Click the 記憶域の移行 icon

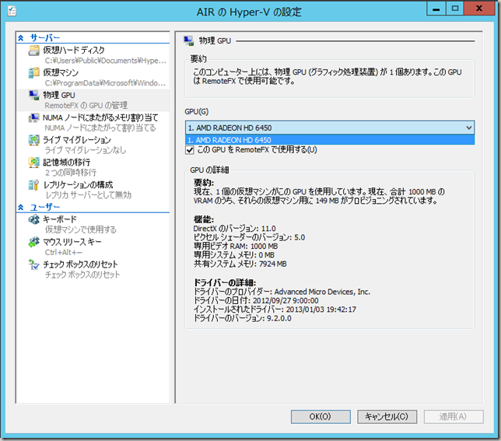(x=34, y=163)
